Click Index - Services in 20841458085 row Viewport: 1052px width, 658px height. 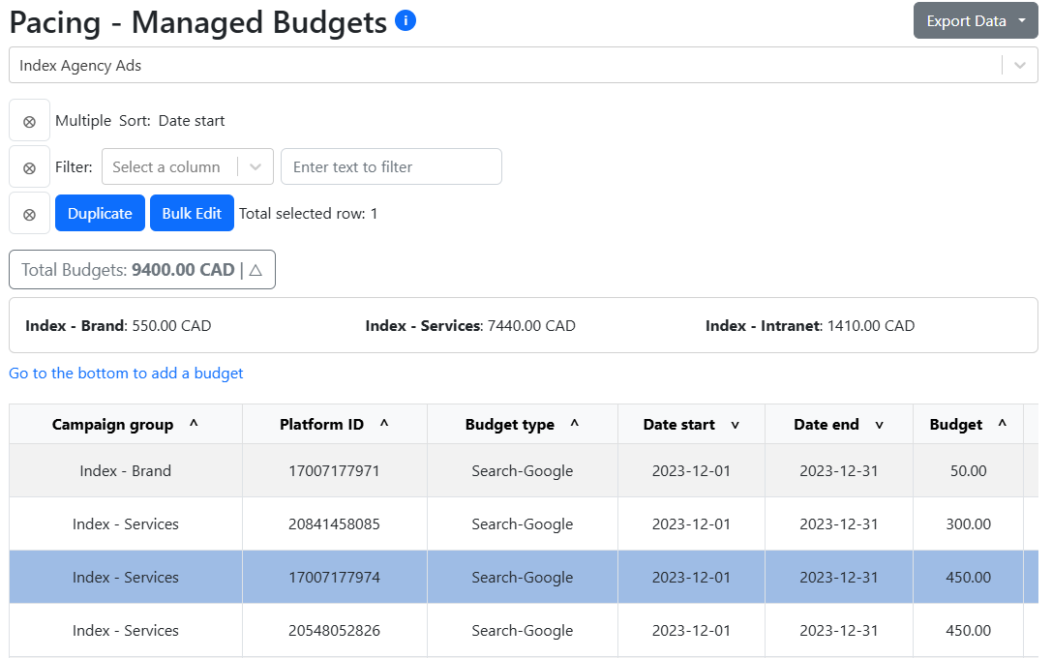pyautogui.click(x=126, y=523)
